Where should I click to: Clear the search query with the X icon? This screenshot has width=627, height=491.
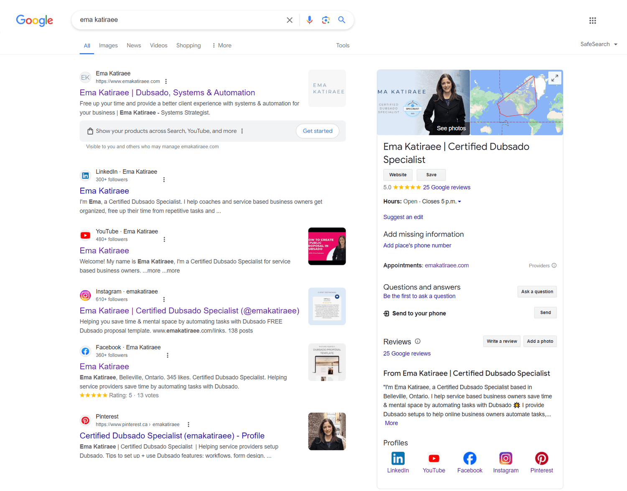(290, 20)
